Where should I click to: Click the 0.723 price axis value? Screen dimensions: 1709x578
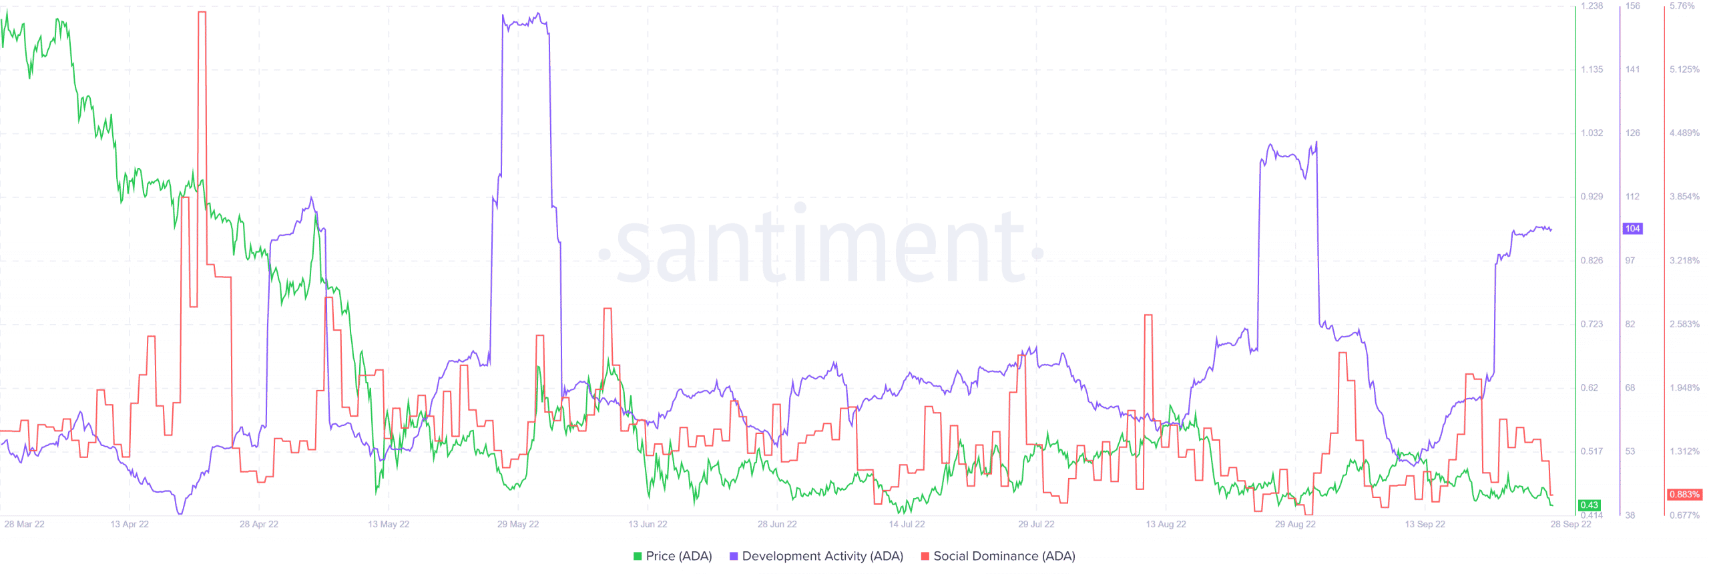[1592, 324]
